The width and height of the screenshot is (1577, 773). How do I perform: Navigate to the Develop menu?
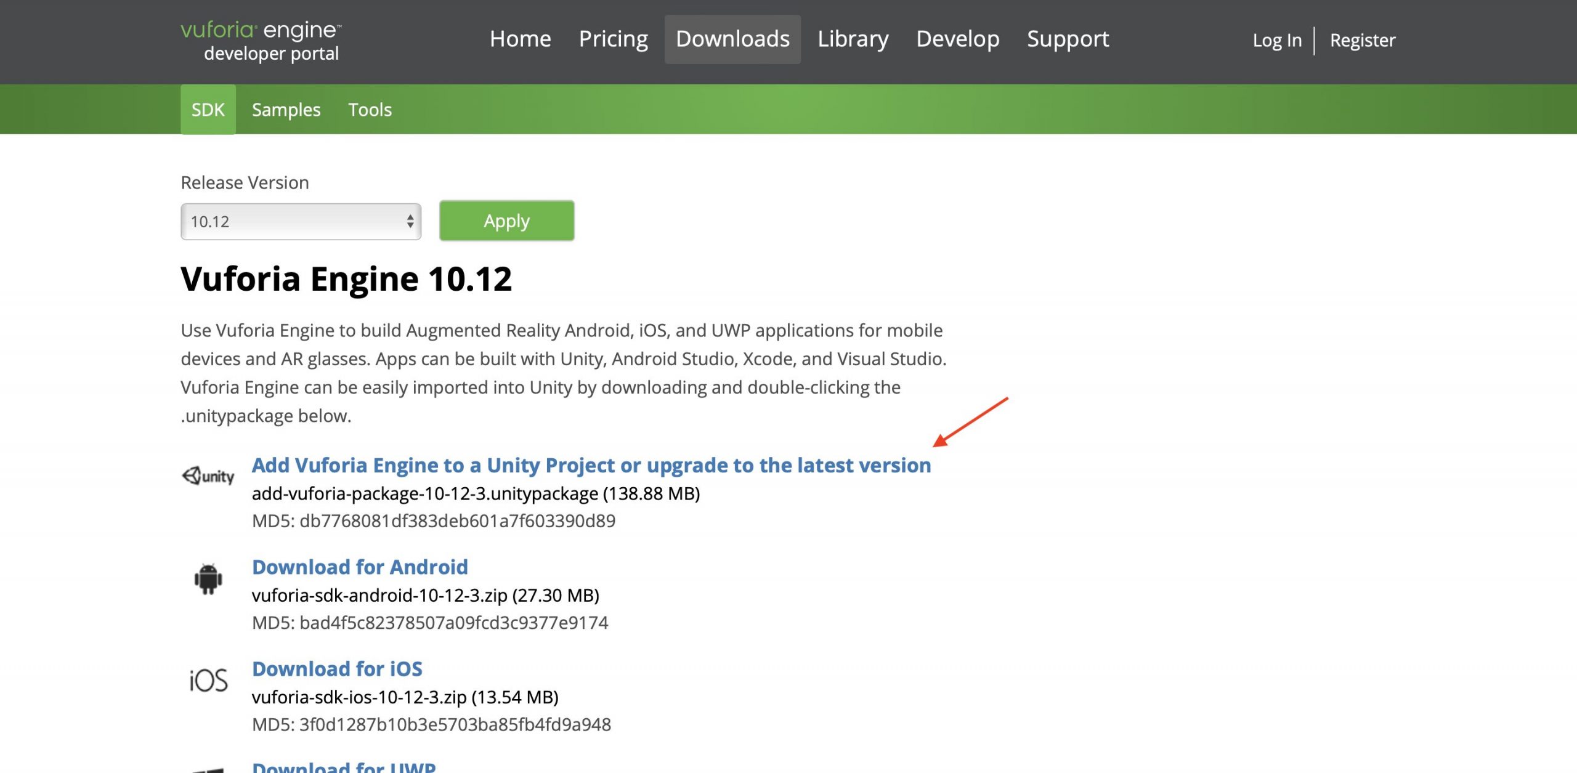[x=957, y=39]
